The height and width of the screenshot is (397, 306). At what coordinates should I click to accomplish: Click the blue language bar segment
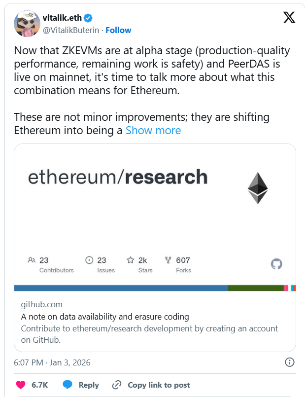click(121, 288)
